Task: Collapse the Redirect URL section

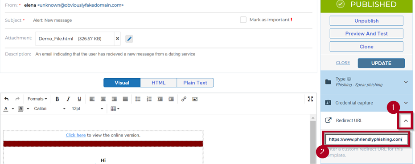Action: (x=406, y=120)
